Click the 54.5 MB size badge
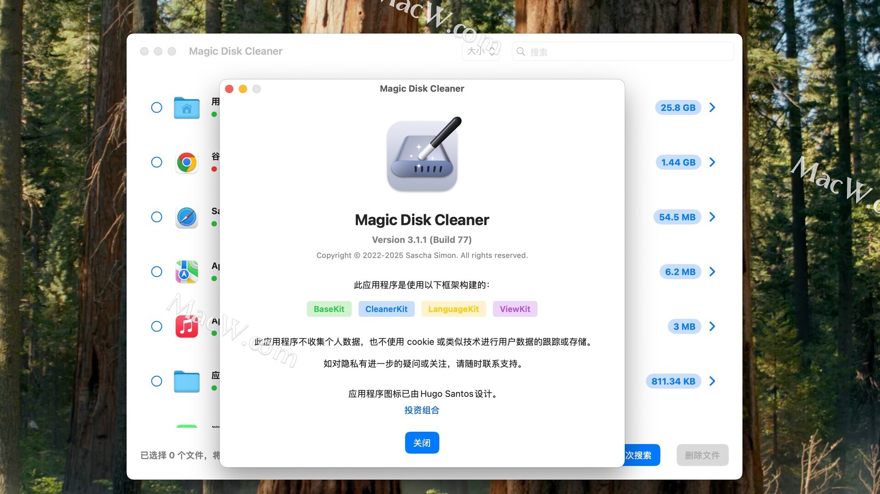The width and height of the screenshot is (880, 494). [677, 217]
